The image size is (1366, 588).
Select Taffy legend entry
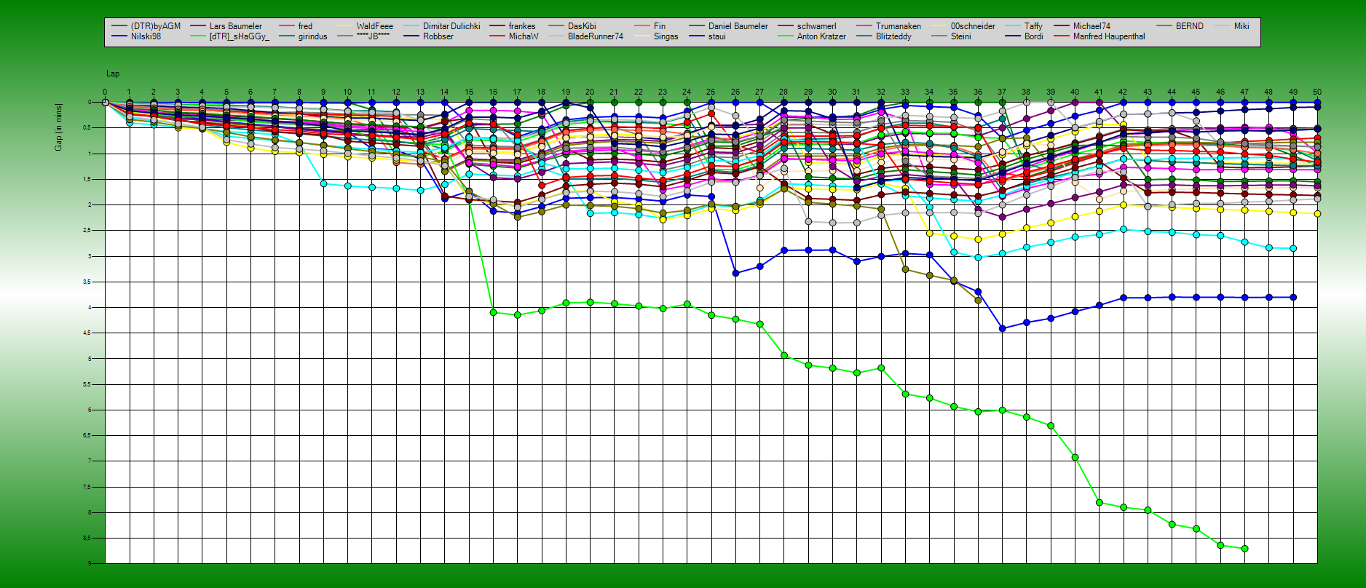coord(1024,26)
